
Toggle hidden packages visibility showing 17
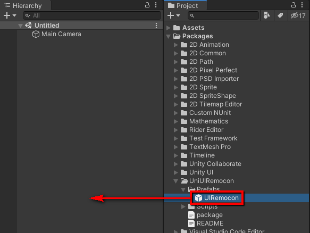298,15
